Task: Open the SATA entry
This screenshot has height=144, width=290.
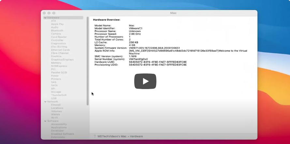Action: pyautogui.click(x=54, y=85)
